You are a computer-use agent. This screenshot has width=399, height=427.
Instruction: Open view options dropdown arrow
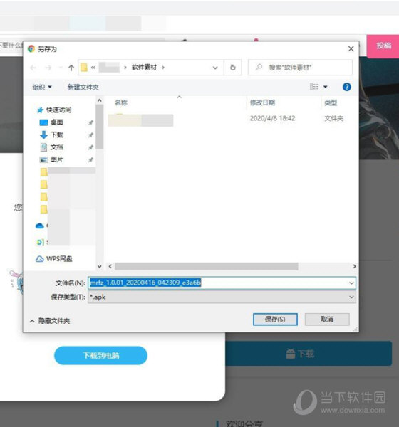(326, 87)
